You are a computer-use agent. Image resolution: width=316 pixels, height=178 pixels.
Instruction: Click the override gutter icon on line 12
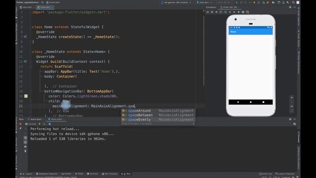coord(25,61)
